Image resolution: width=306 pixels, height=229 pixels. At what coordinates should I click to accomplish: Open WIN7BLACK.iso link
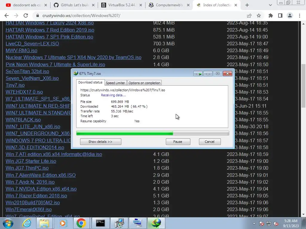[x=23, y=120]
